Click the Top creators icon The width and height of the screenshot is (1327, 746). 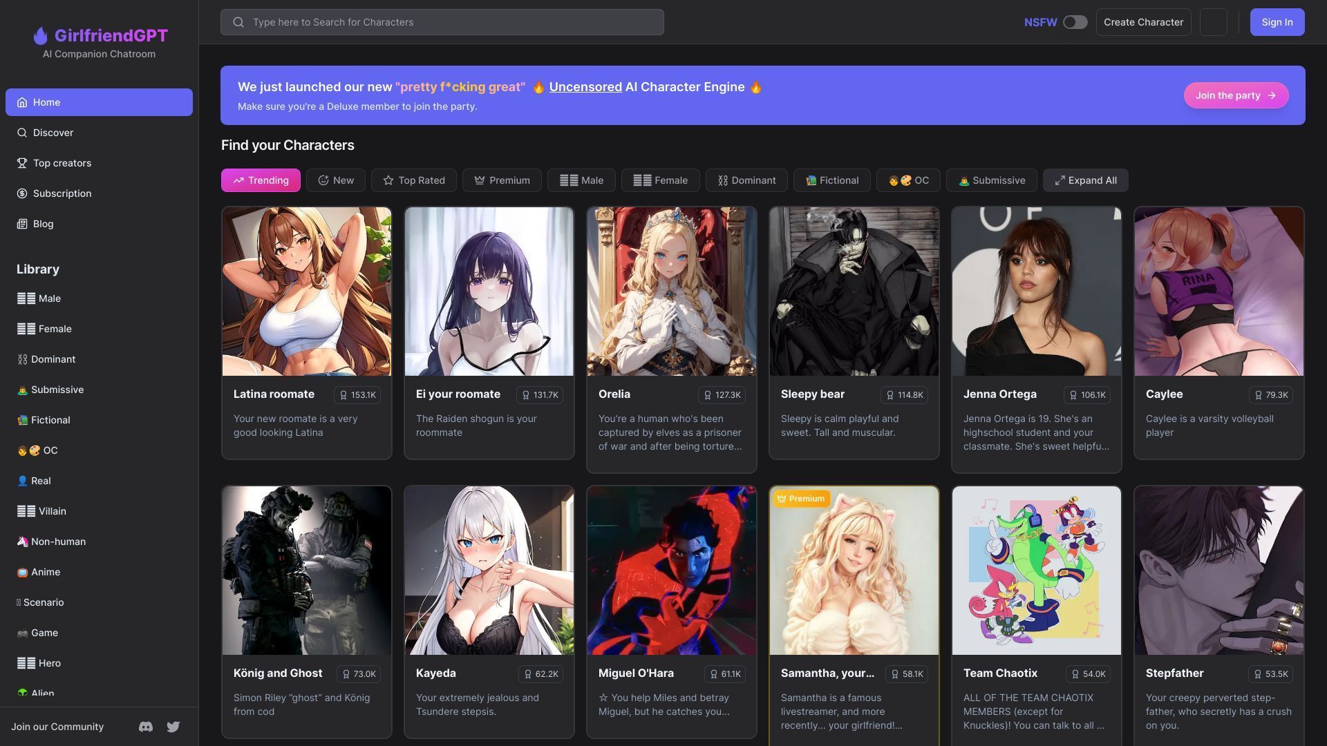coord(21,163)
